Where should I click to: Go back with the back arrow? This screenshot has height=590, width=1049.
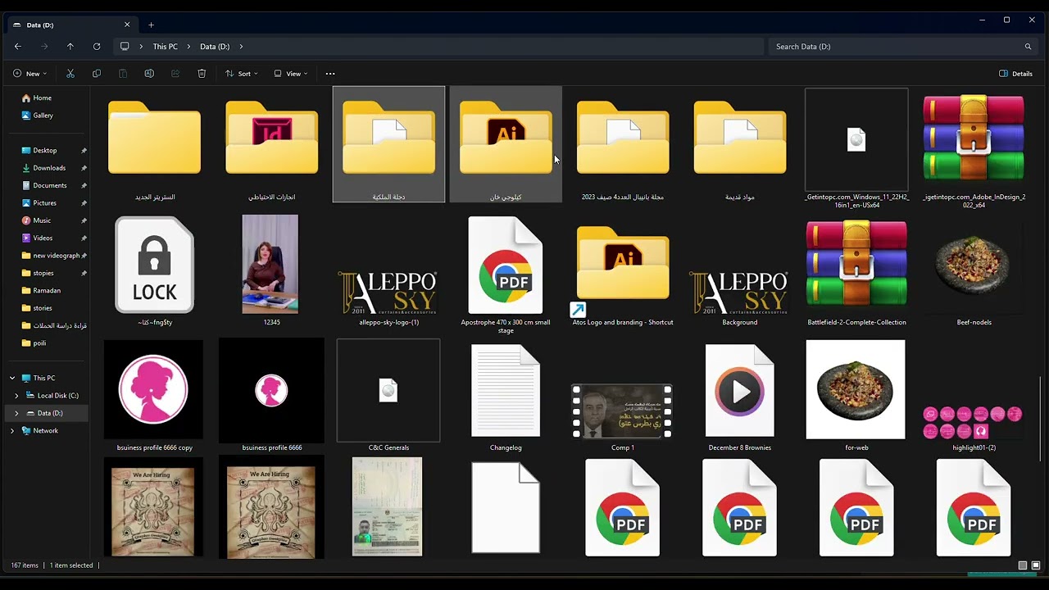point(18,47)
